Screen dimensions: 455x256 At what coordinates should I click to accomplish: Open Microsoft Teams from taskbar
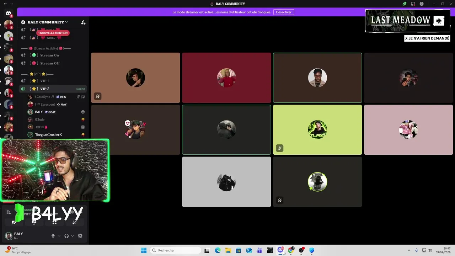(259, 250)
